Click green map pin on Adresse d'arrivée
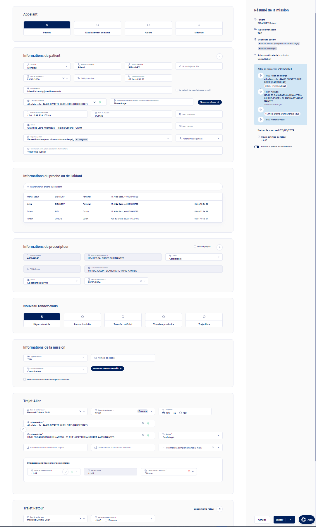 (x=148, y=435)
